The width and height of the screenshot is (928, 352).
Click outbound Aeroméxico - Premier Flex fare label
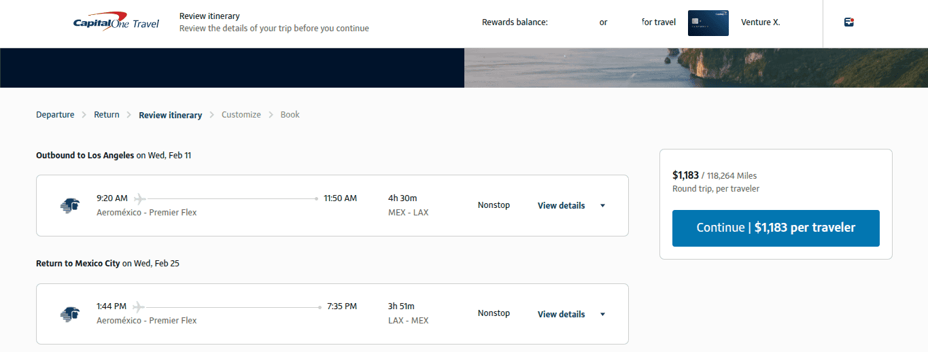pyautogui.click(x=147, y=213)
